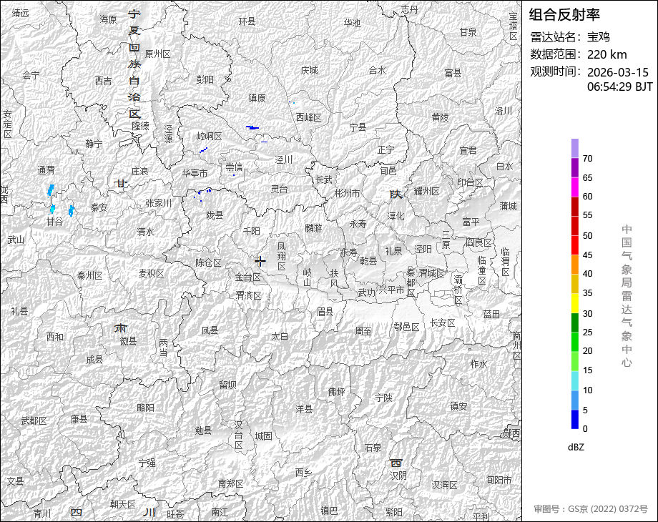Click the 甘谷 map label
Screen dimensions: 658x522
click(54, 221)
